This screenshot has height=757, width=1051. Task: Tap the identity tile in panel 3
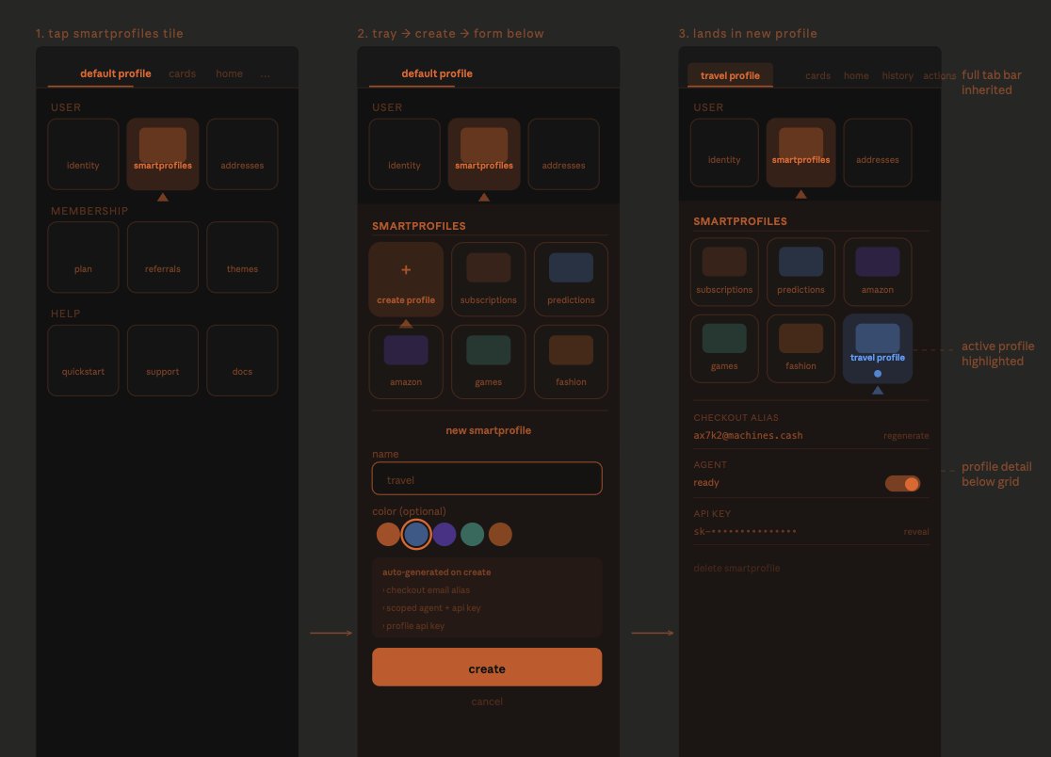pyautogui.click(x=724, y=153)
